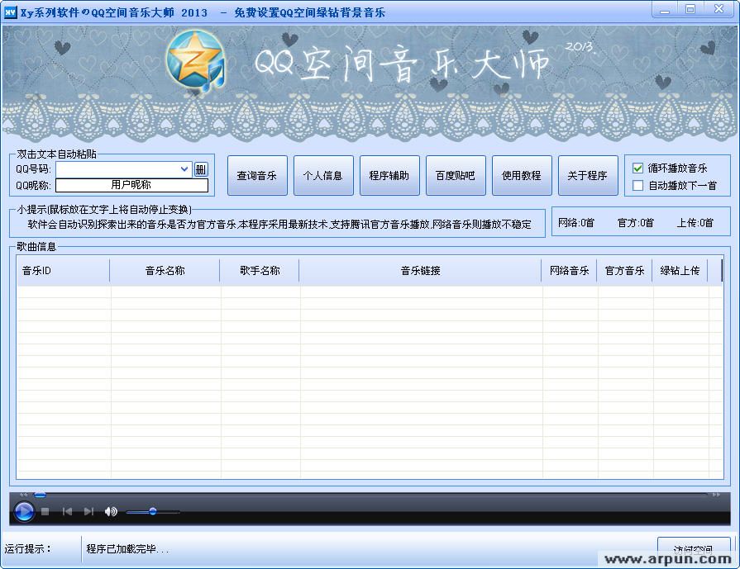
Task: Click the 用户昵称 nickname field
Action: (x=131, y=185)
